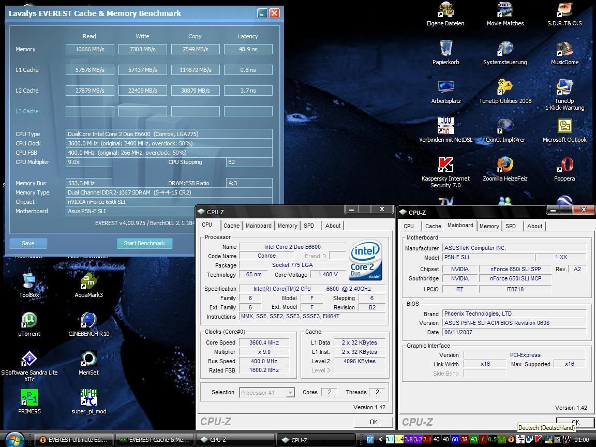Open the super_pi_mod desktop icon
The width and height of the screenshot is (596, 447).
(89, 398)
